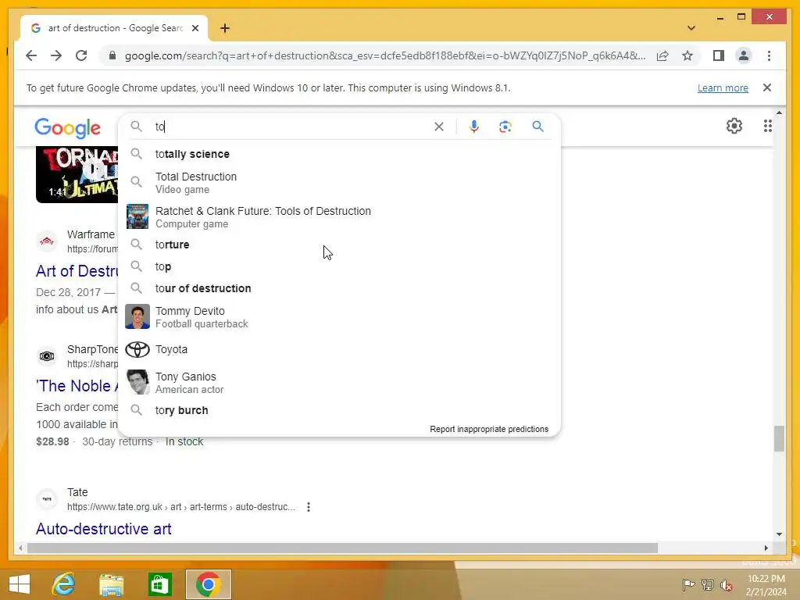The width and height of the screenshot is (800, 600).
Task: Go to the Google logo homepage
Action: [x=67, y=127]
